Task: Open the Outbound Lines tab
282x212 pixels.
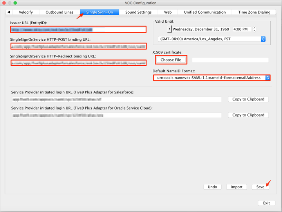Action: [x=60, y=12]
